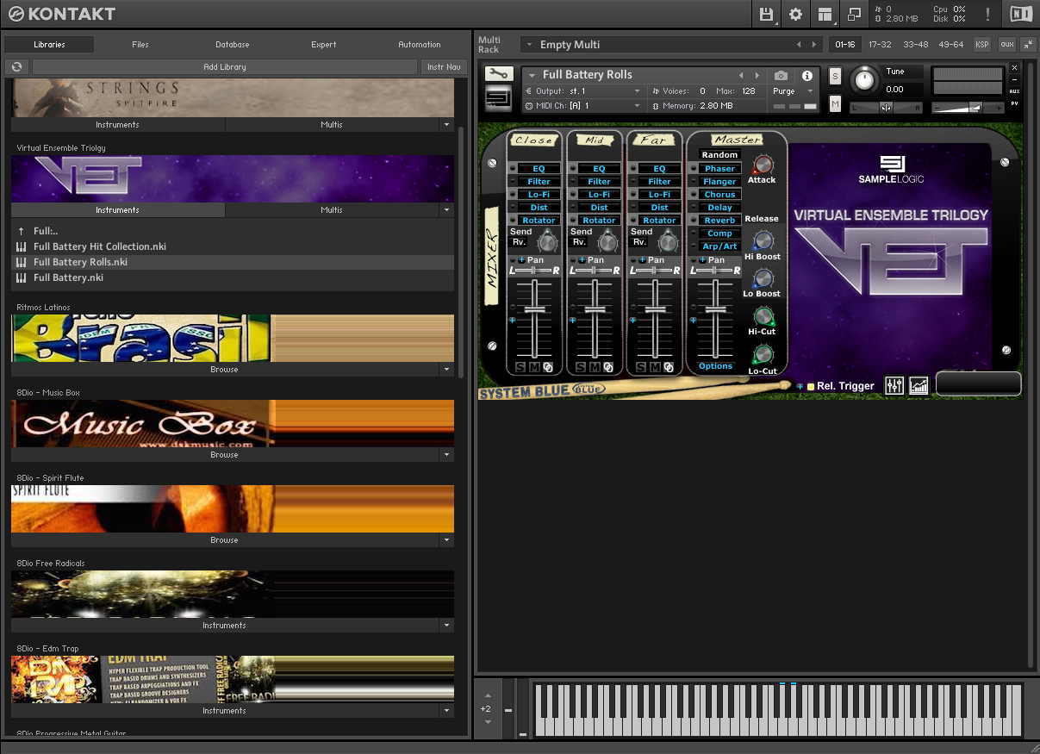Image resolution: width=1040 pixels, height=754 pixels.
Task: Click the library refresh icon
Action: 16,66
